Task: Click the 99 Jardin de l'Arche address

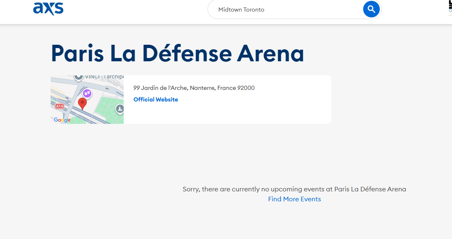Action: coord(194,88)
